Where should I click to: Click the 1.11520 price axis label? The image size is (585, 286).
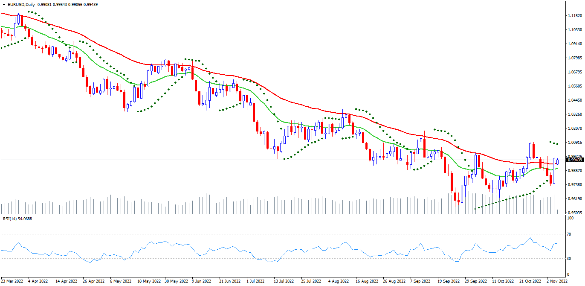pyautogui.click(x=574, y=15)
